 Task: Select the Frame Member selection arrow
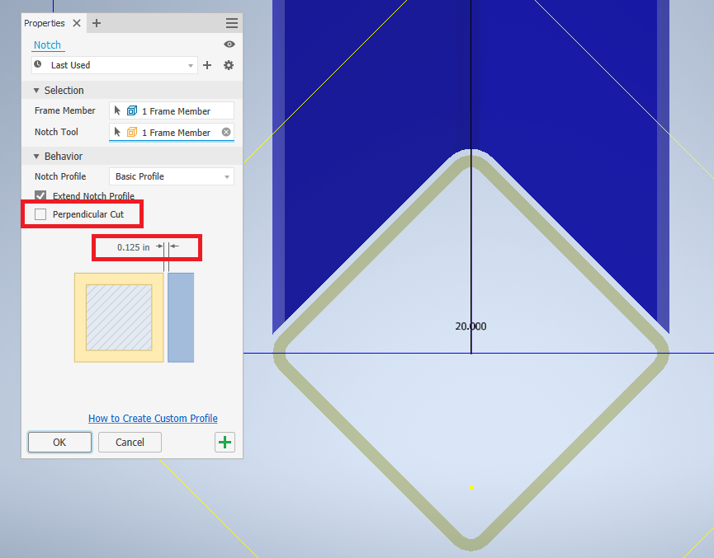click(x=118, y=110)
